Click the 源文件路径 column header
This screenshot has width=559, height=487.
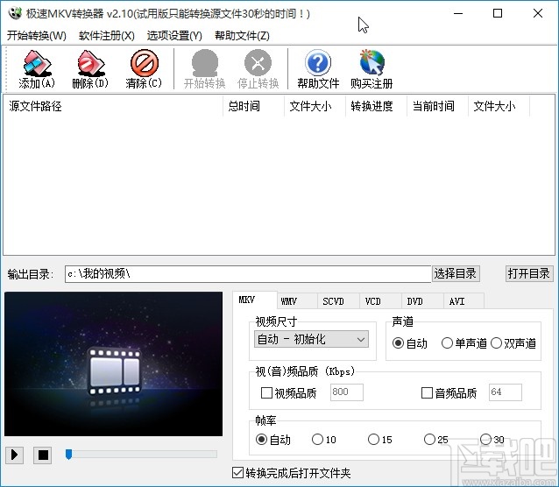pyautogui.click(x=113, y=106)
